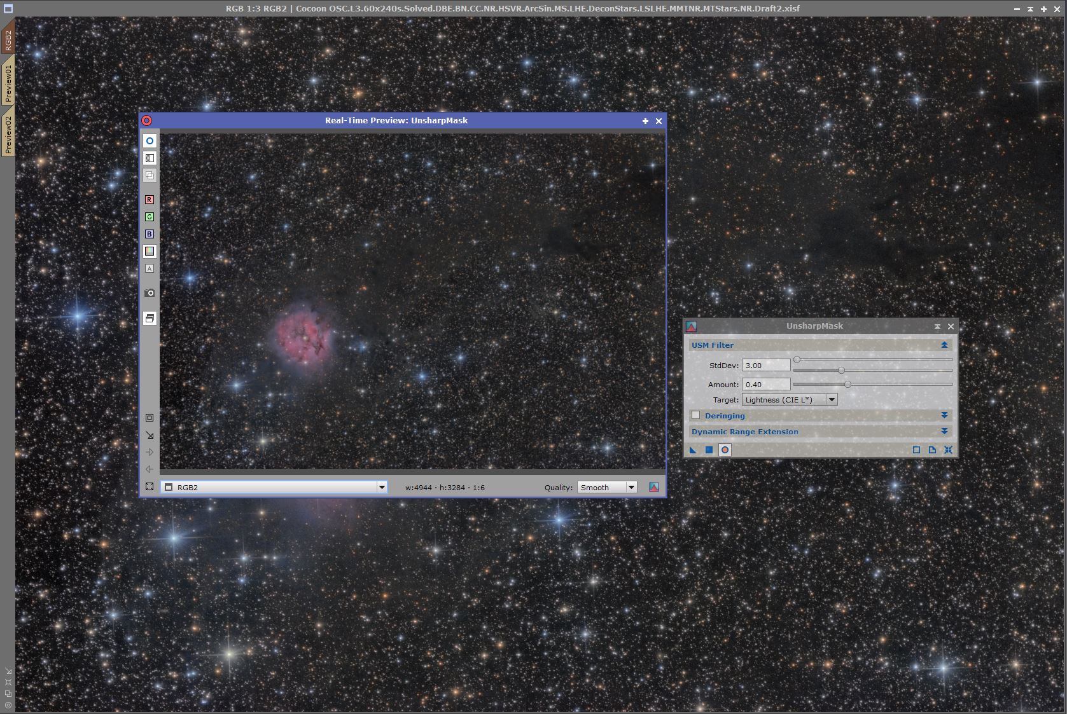
Task: Expand the Dynamic Range Extension section
Action: 944,432
